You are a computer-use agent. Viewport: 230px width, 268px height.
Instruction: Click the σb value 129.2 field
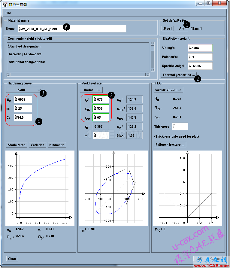coord(135,127)
